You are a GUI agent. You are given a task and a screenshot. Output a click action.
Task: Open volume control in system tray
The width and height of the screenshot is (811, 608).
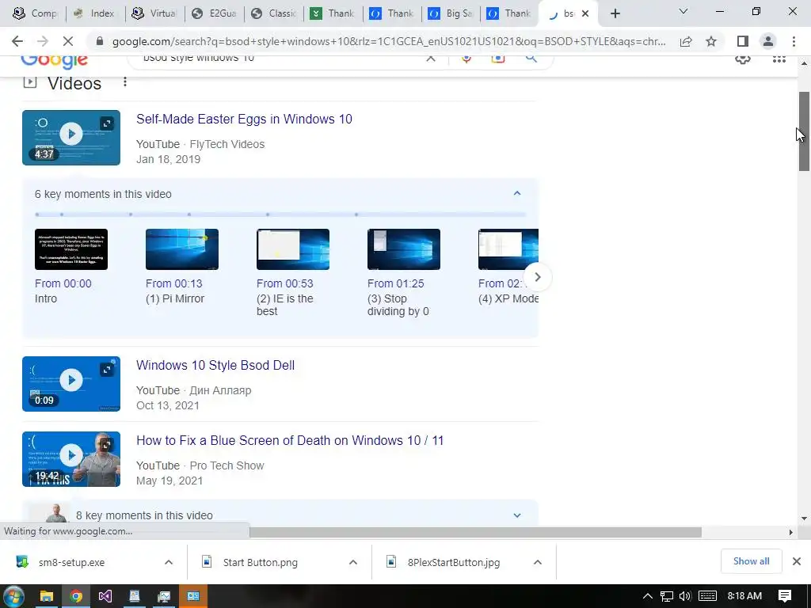tap(685, 596)
